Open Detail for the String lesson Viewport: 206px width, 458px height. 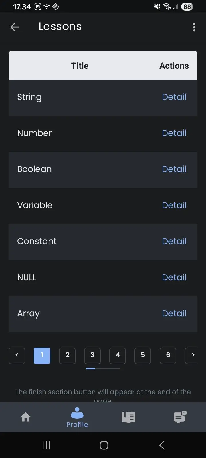pos(174,97)
